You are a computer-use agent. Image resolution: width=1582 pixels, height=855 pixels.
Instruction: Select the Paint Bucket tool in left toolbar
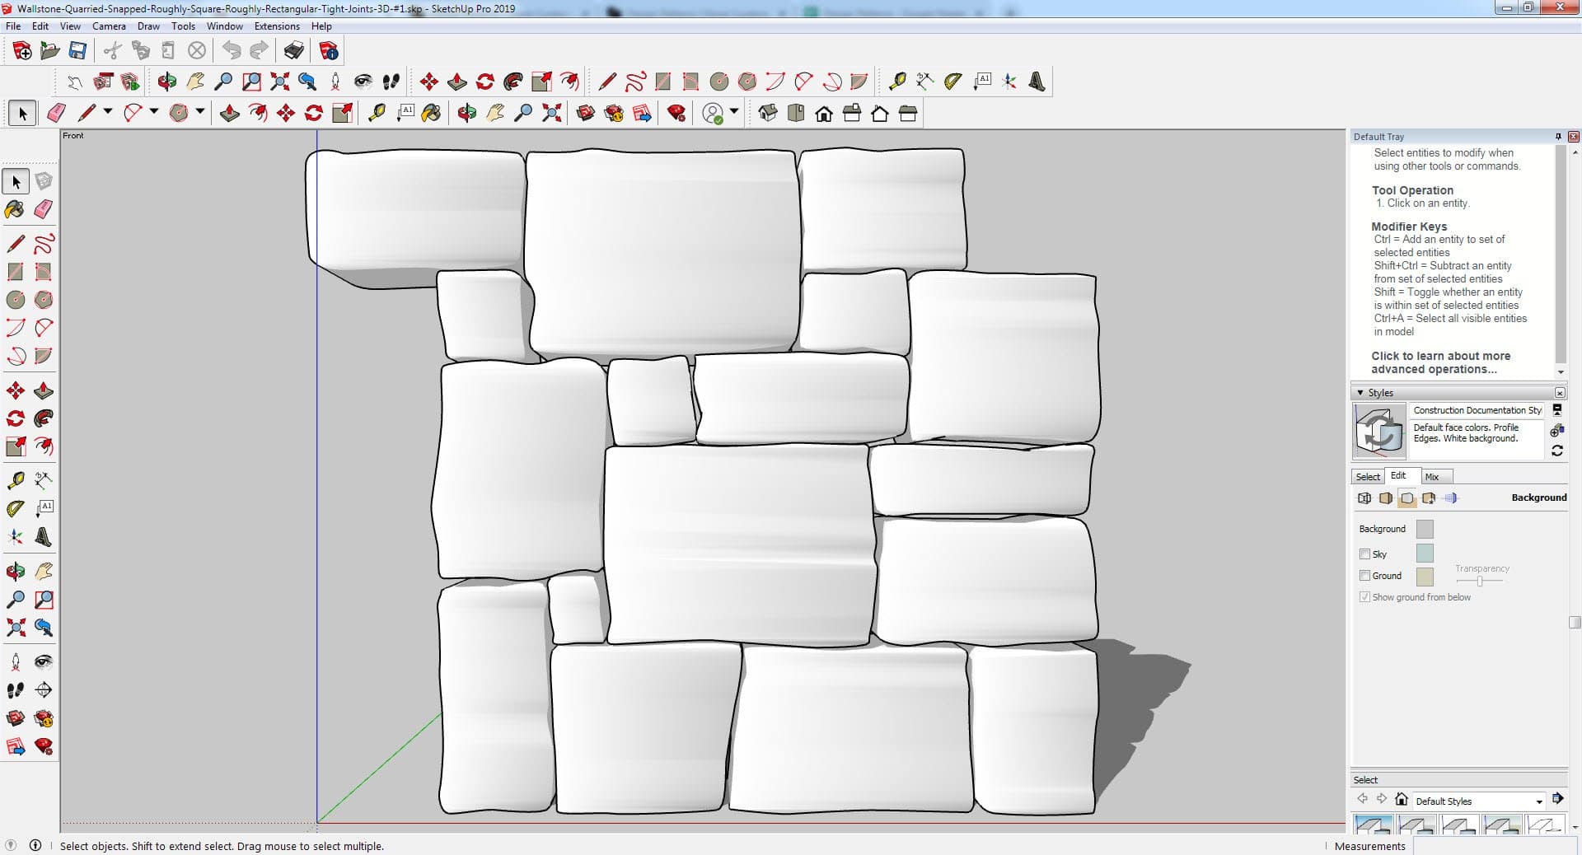pos(15,209)
